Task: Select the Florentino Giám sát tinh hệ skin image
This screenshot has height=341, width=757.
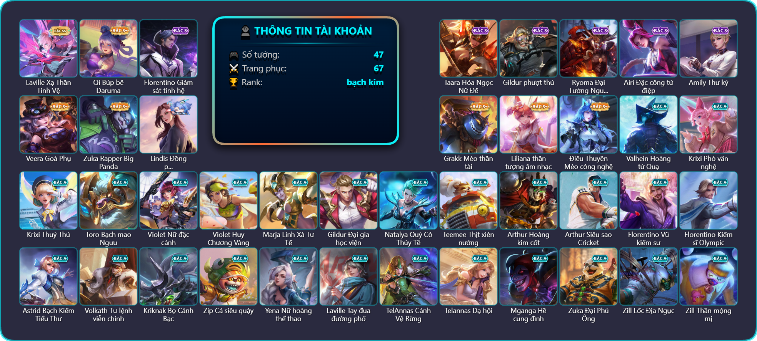Action: pos(168,48)
